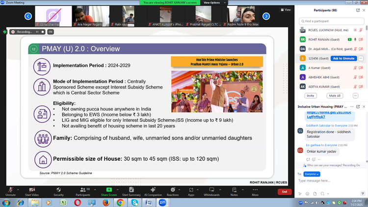Viewport: 368px width, 207px height.
Task: Open the emoji picker in chat
Action: 308,194
